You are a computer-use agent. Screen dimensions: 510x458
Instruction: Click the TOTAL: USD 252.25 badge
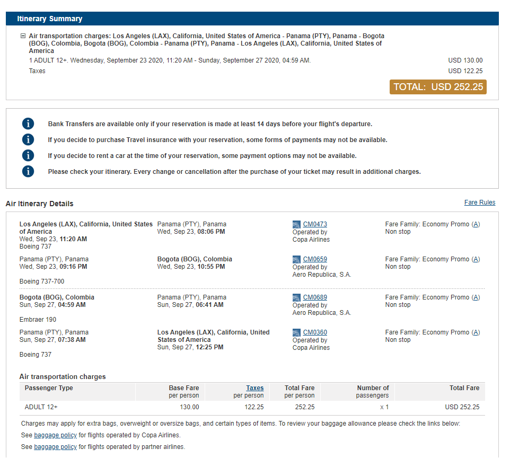click(x=438, y=87)
